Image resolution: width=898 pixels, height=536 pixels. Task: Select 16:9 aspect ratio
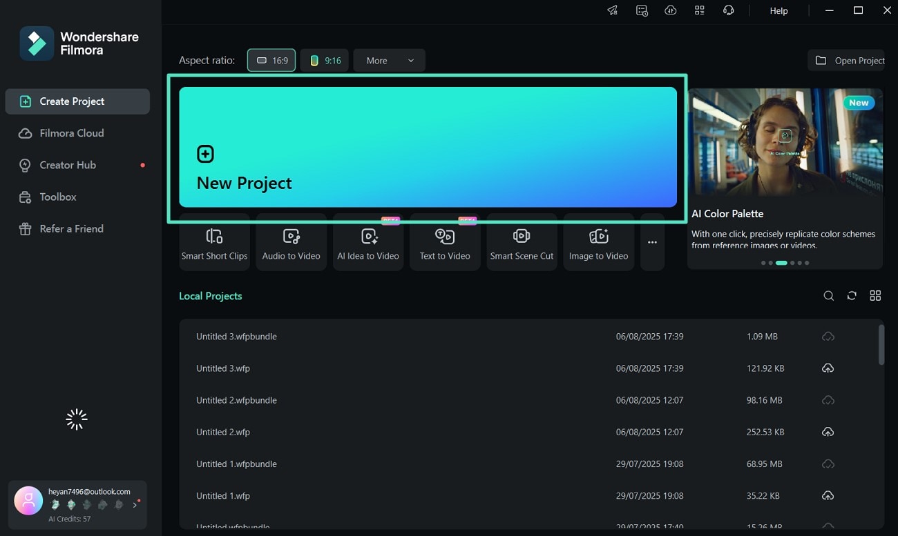pyautogui.click(x=271, y=61)
